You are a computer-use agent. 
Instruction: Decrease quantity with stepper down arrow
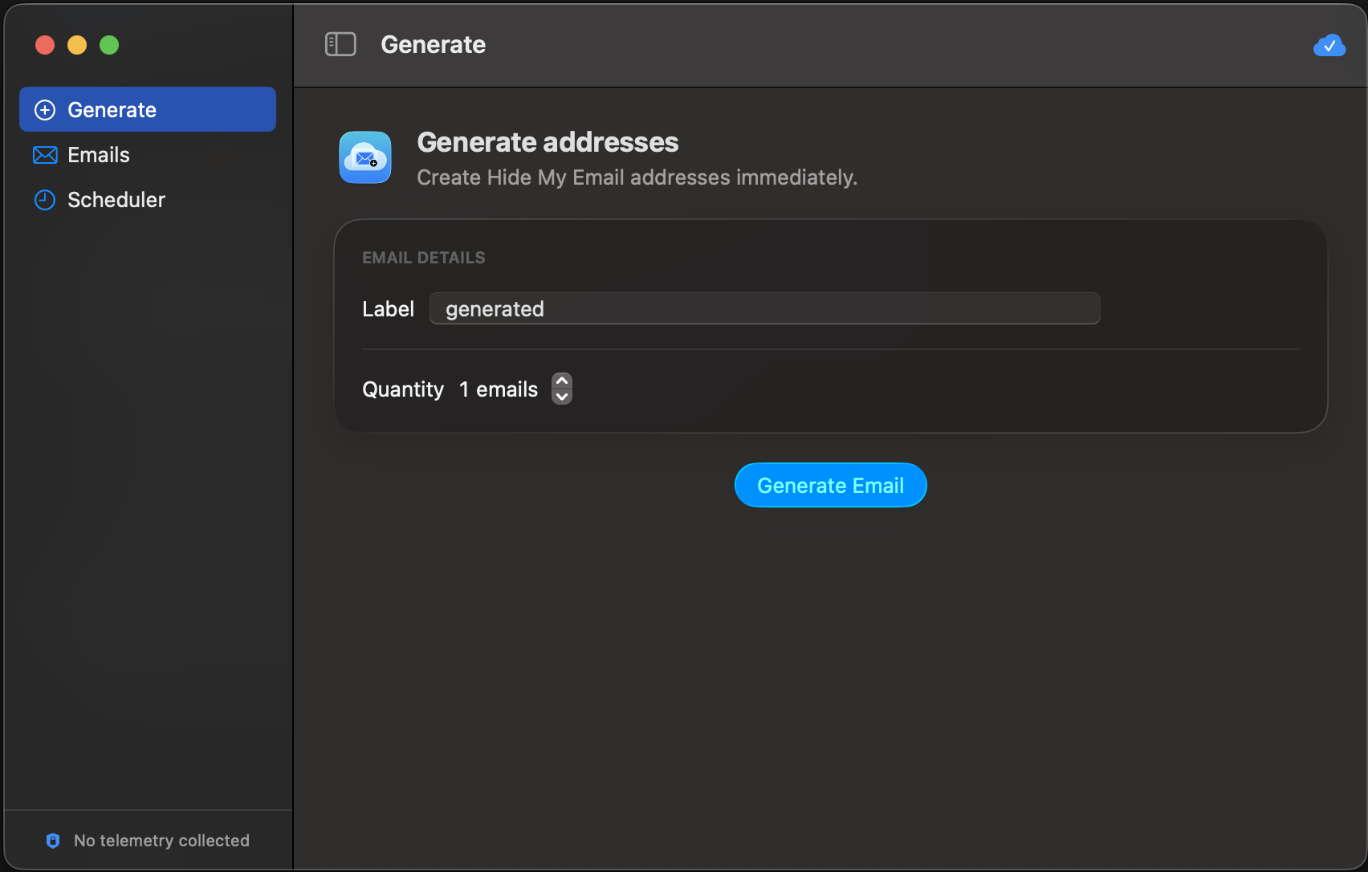coord(562,397)
